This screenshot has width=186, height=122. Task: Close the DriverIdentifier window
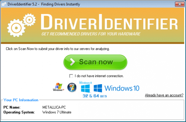[179, 4]
